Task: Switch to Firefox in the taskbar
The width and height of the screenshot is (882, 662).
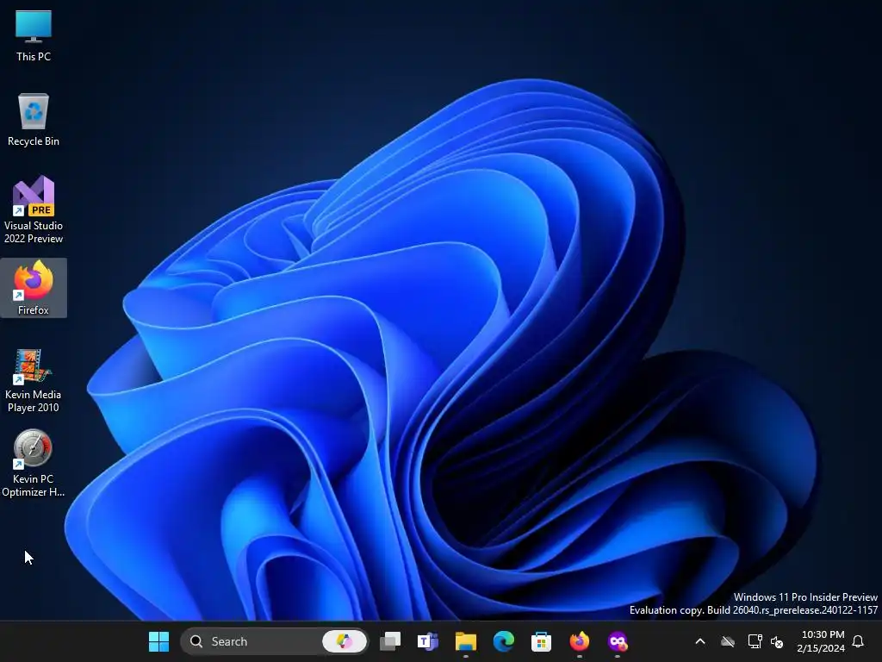Action: (x=580, y=641)
